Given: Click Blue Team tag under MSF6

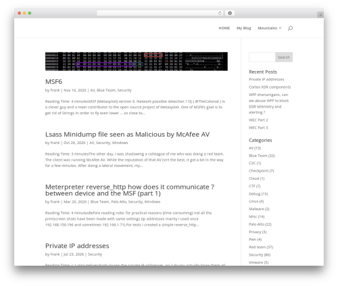Looking at the screenshot, I should click(106, 90).
